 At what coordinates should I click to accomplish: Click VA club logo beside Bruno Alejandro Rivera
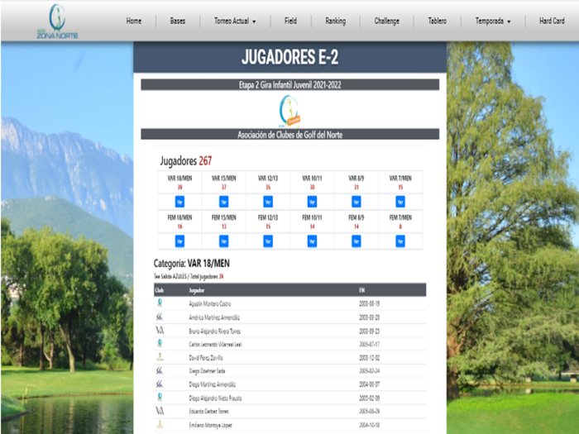click(x=160, y=331)
